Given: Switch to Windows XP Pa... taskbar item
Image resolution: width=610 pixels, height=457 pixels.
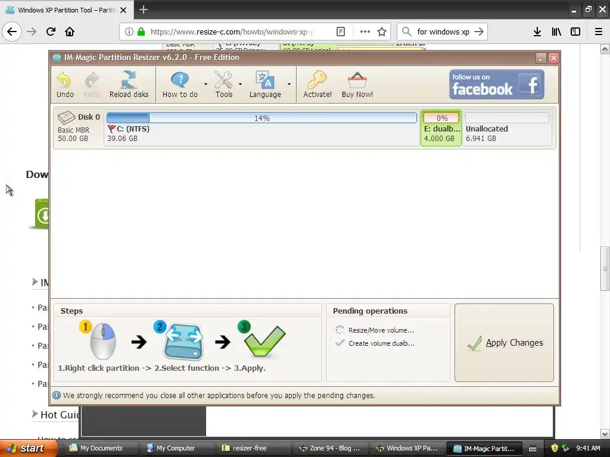Looking at the screenshot, I should pos(406,448).
